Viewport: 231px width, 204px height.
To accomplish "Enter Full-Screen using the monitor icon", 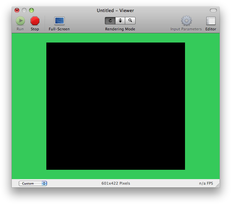I will click(59, 21).
